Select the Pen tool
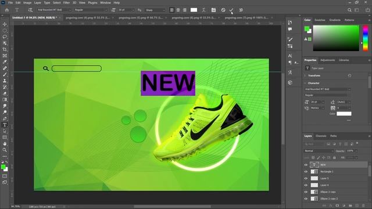 point(5,118)
